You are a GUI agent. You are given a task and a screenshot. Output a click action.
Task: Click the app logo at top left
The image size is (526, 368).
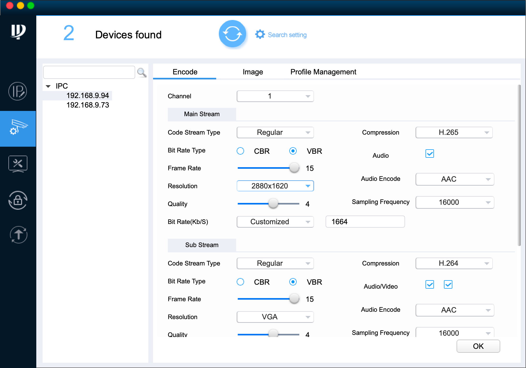tap(18, 32)
